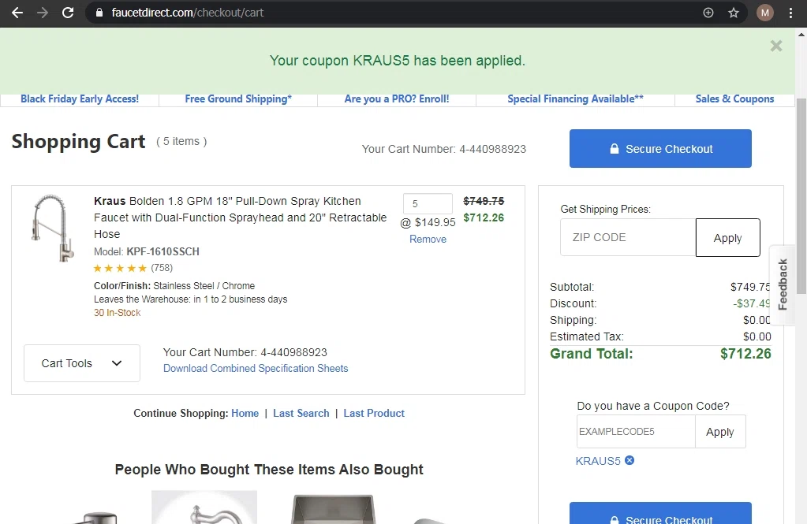Click the ZIP CODE input field
The image size is (807, 524).
point(628,237)
